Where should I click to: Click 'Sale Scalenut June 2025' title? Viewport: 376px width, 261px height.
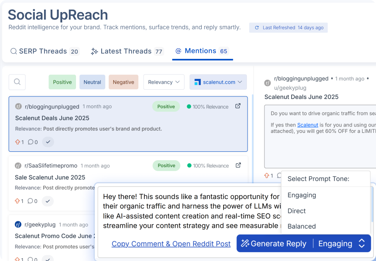pos(50,177)
